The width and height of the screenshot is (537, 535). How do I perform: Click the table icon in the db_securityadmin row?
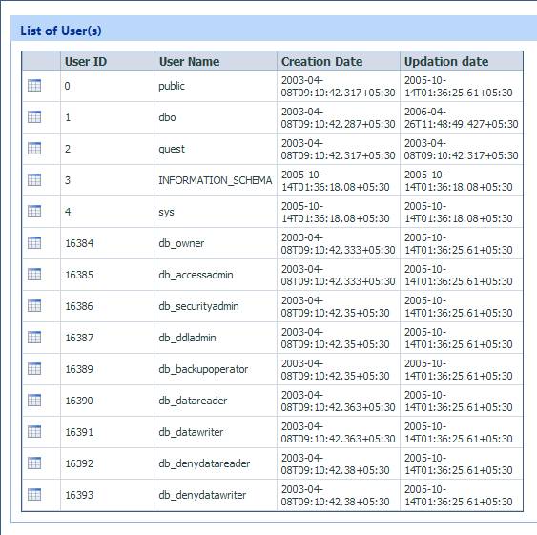[34, 306]
